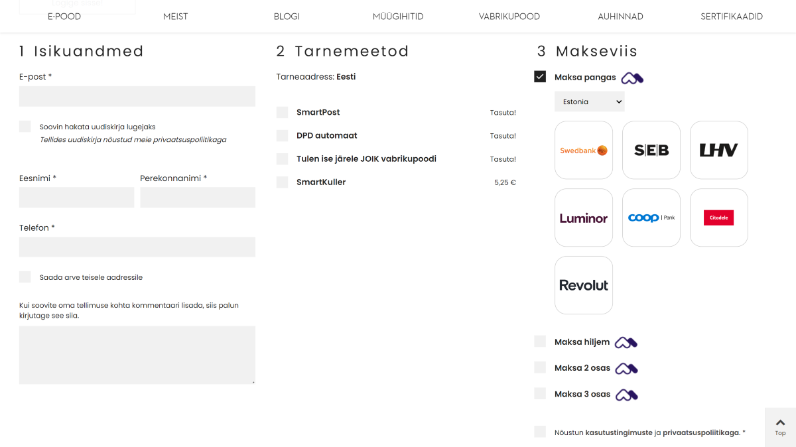Choose Swedbank as payment bank
The height and width of the screenshot is (447, 796).
[584, 150]
